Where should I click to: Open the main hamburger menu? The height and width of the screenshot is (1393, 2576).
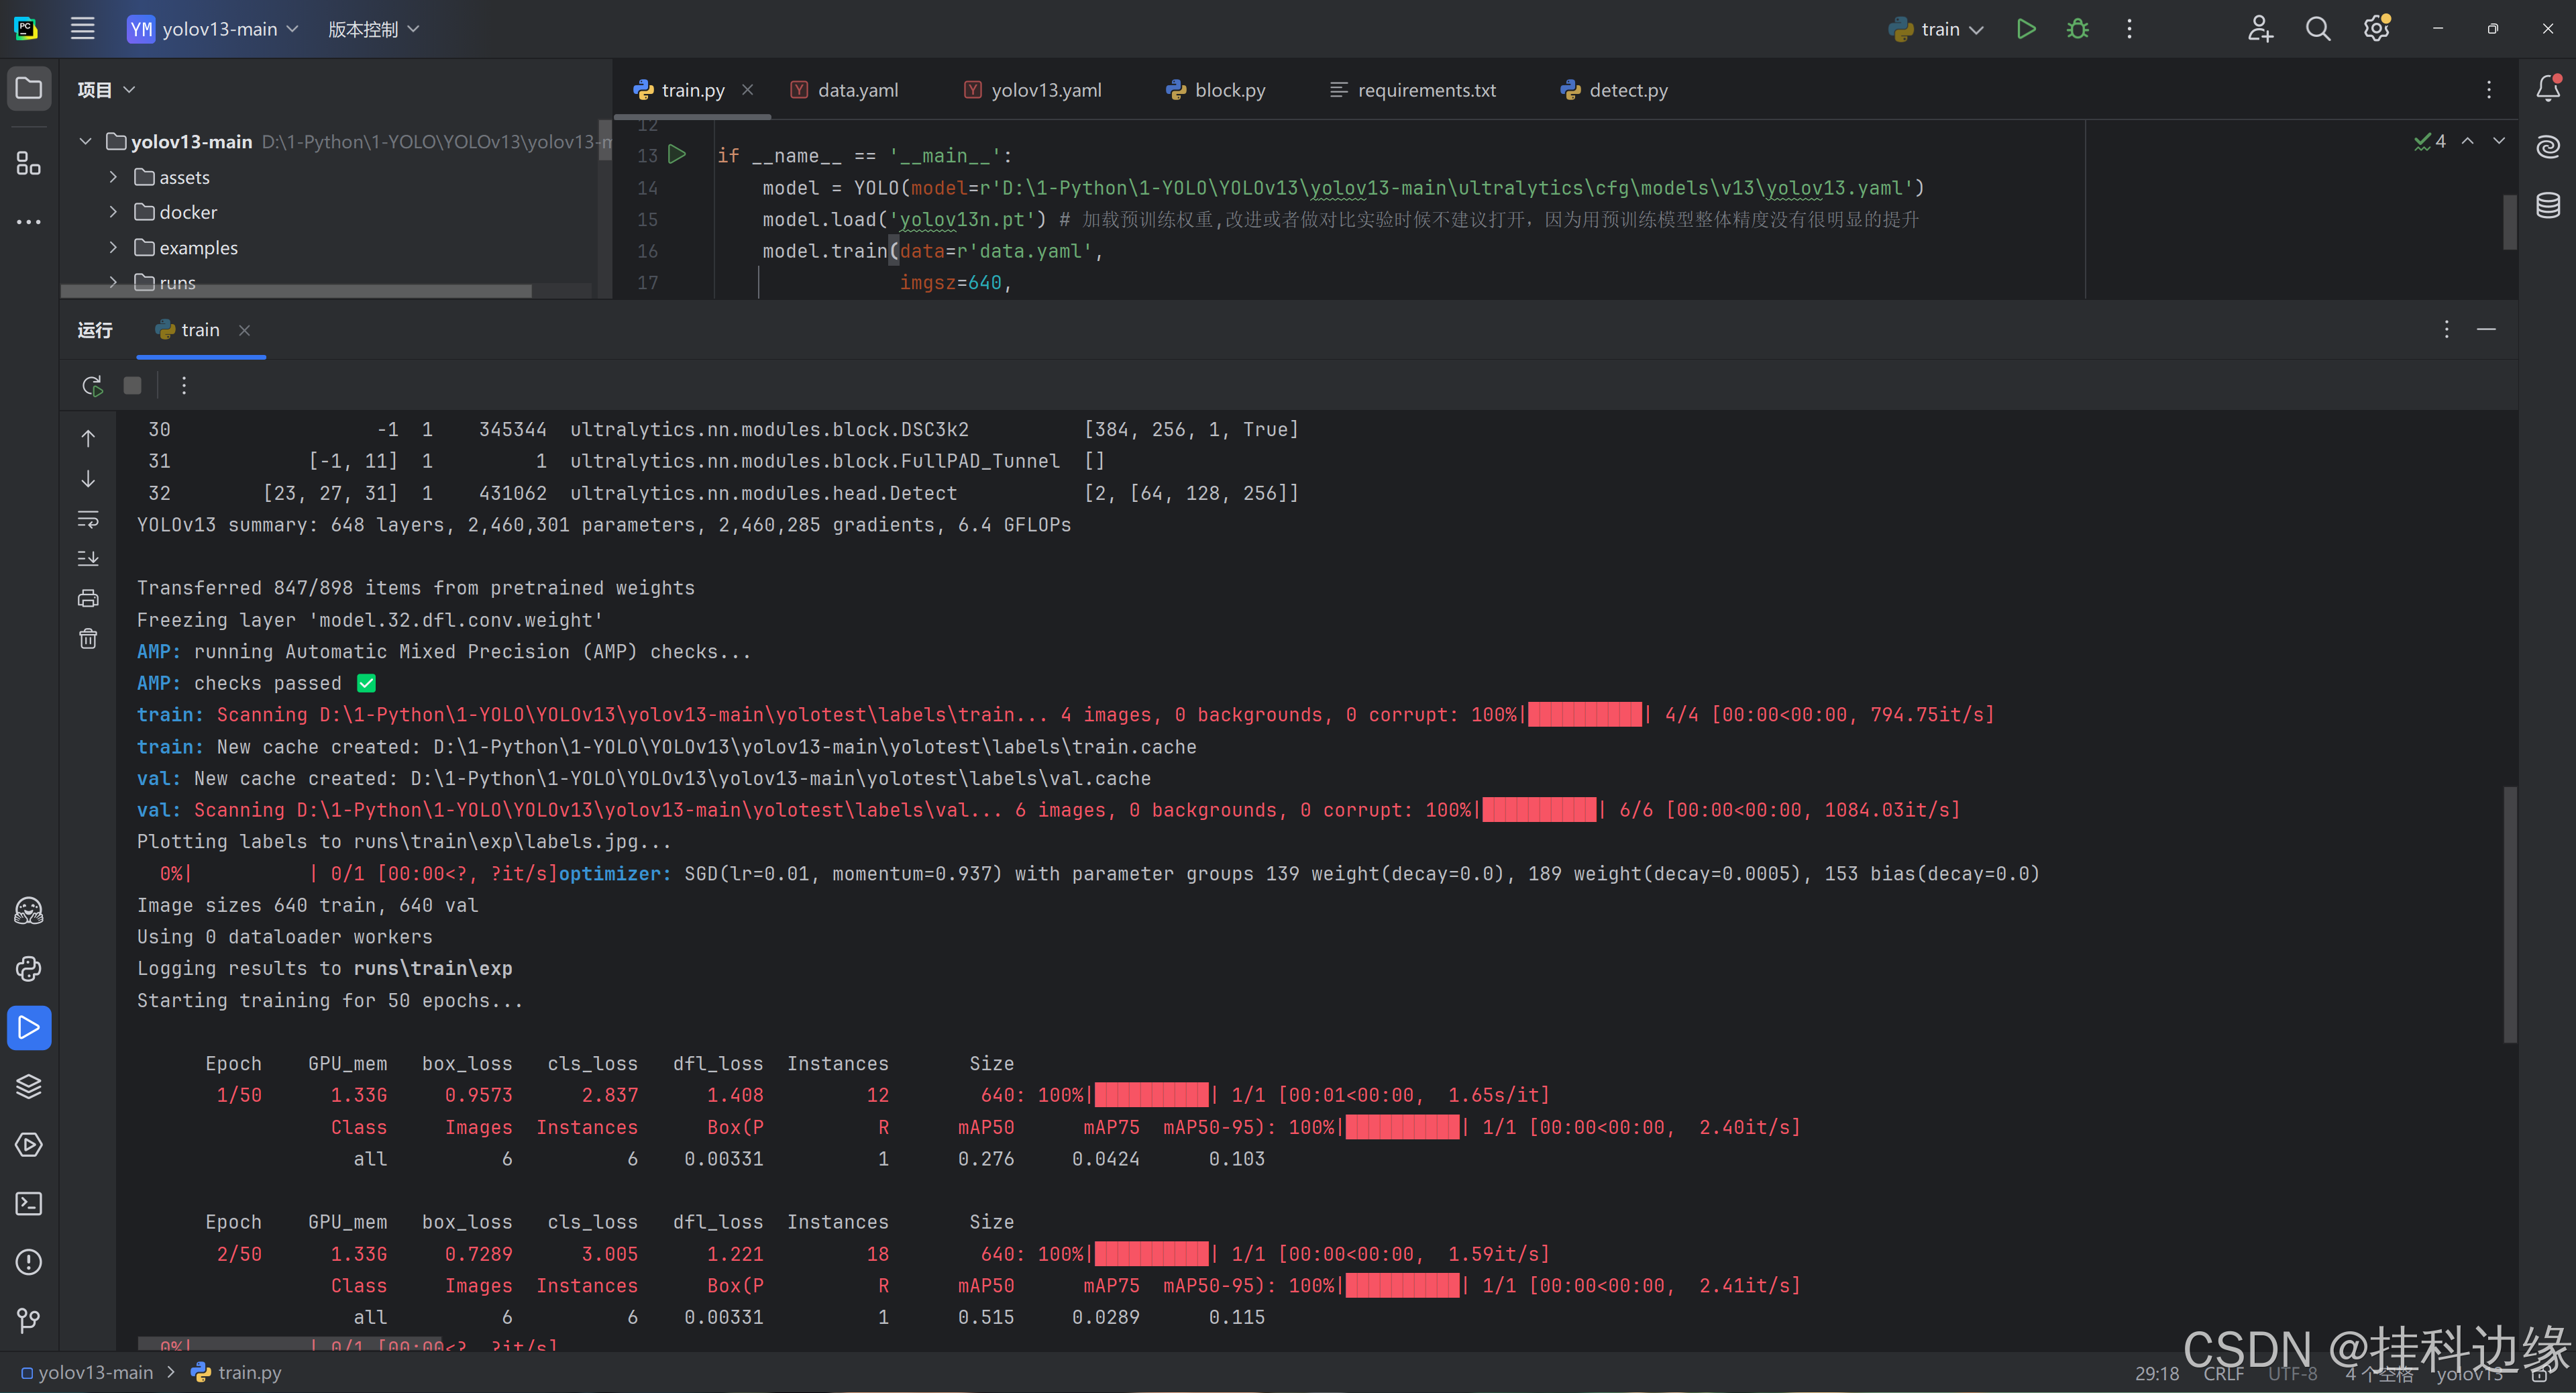[83, 29]
